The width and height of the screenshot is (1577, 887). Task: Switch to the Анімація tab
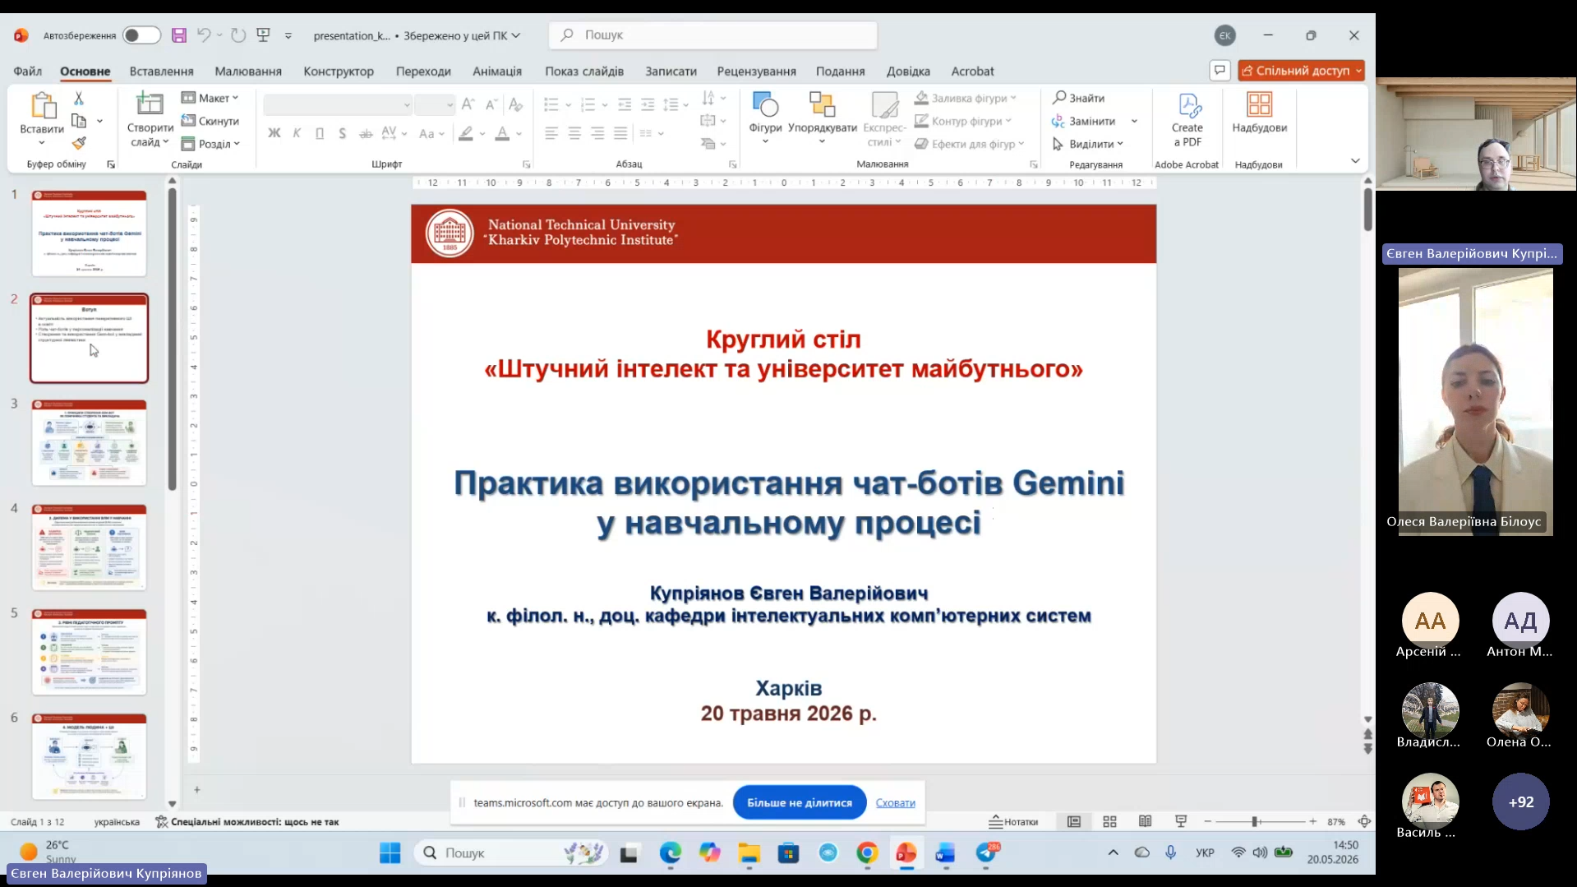[497, 72]
